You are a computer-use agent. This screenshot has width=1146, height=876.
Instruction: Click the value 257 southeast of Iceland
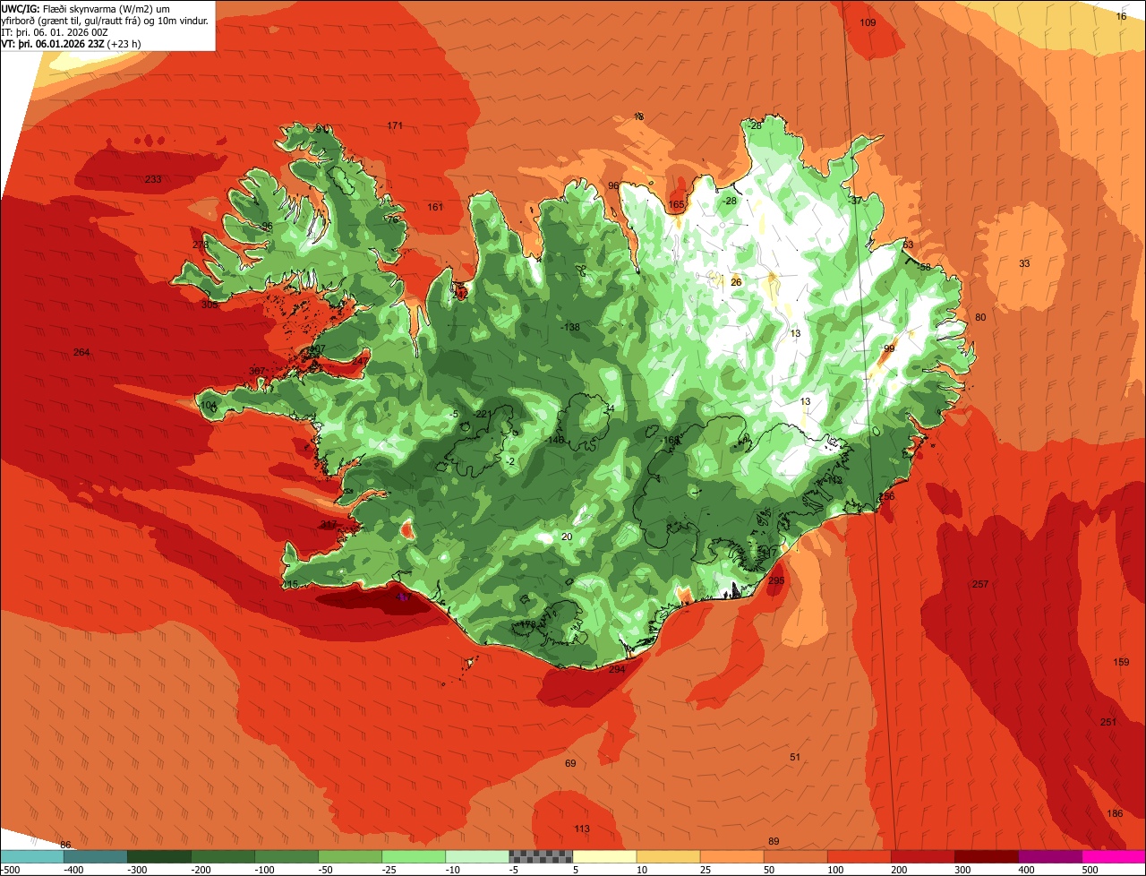coord(980,584)
